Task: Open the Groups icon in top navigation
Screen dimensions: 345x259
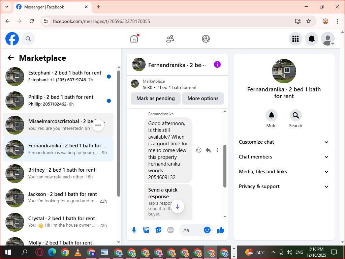Action: tap(206, 39)
